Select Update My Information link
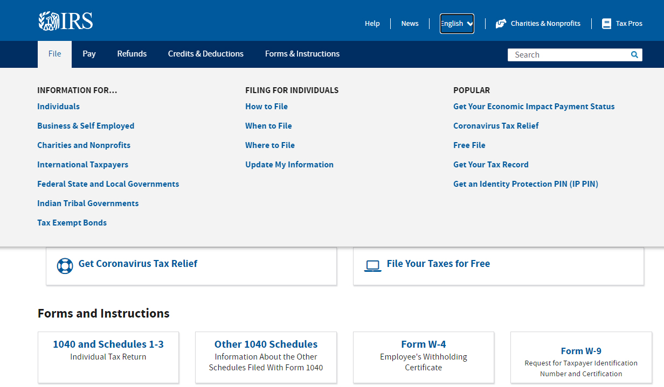664x387 pixels. [x=289, y=165]
